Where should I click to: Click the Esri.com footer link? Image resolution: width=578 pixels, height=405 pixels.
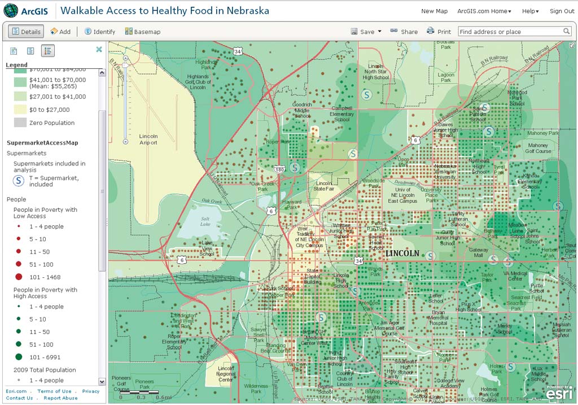16,391
